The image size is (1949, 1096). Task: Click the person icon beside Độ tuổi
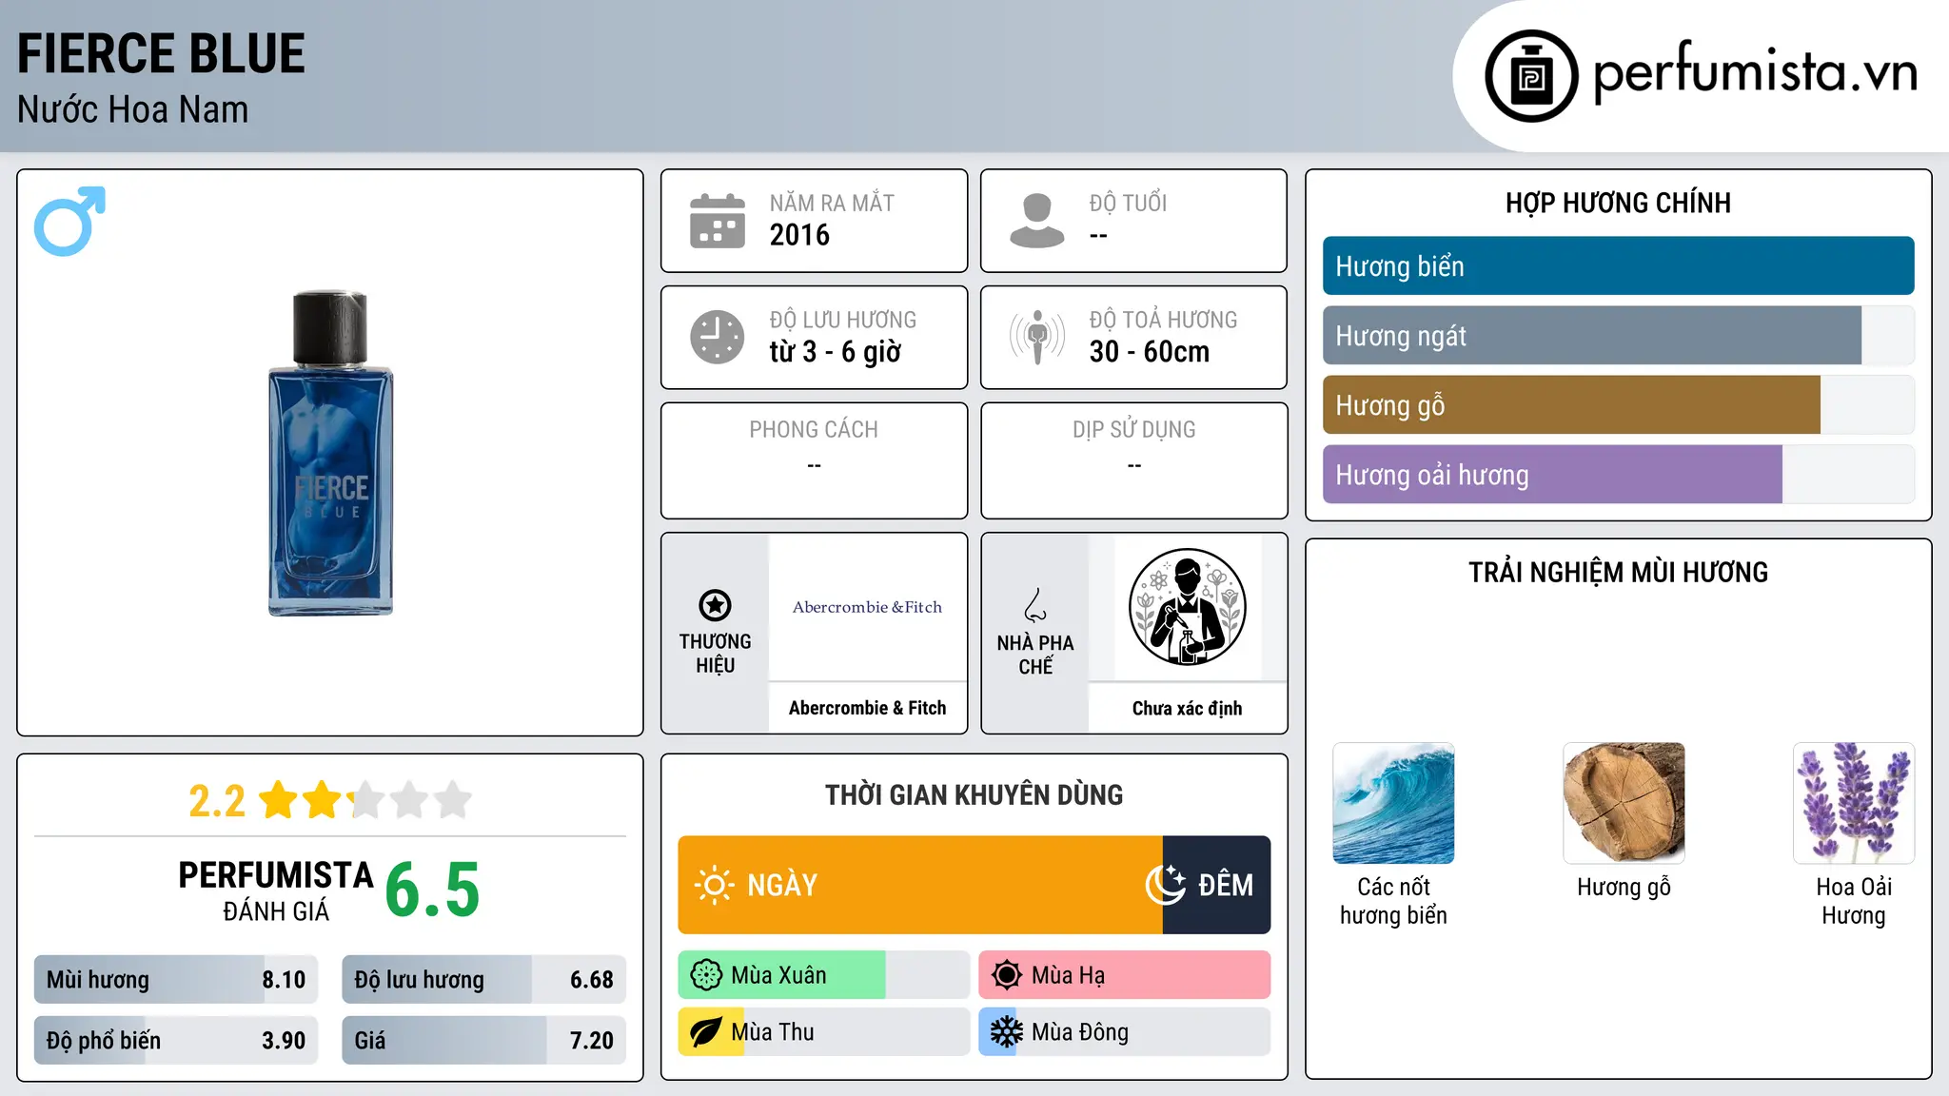tap(1037, 221)
